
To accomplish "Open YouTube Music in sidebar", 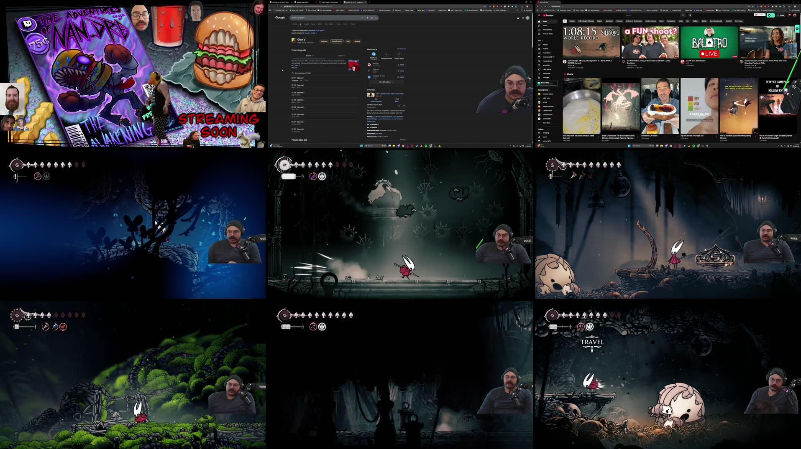I will pyautogui.click(x=547, y=34).
